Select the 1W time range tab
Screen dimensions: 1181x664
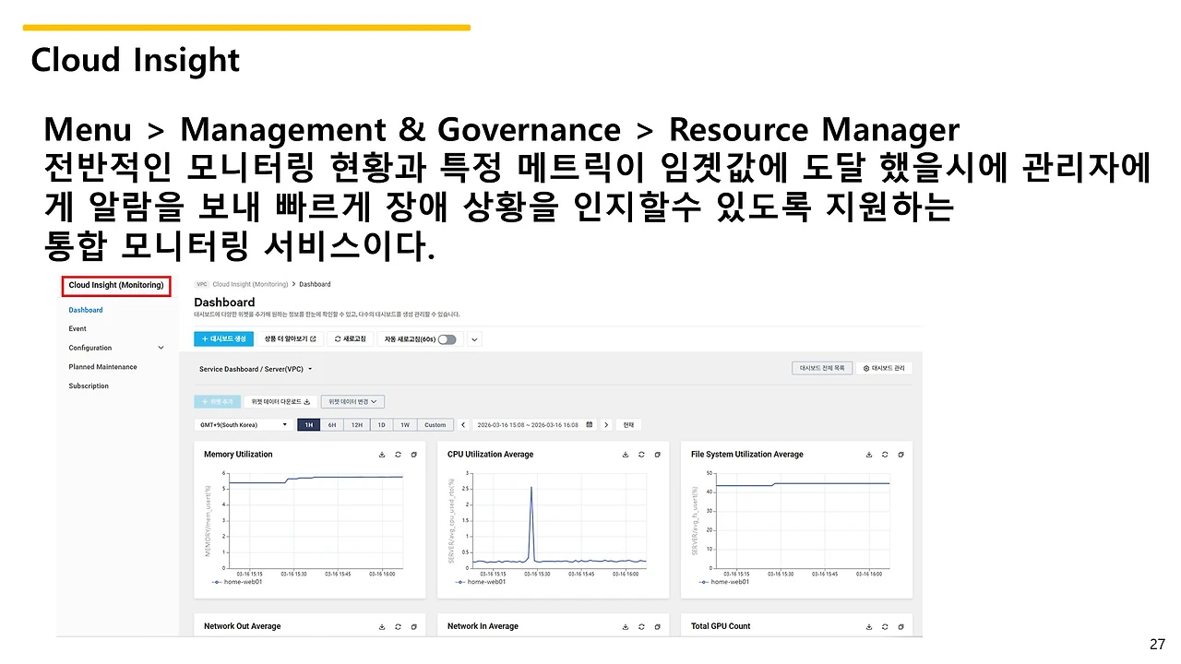coord(405,425)
